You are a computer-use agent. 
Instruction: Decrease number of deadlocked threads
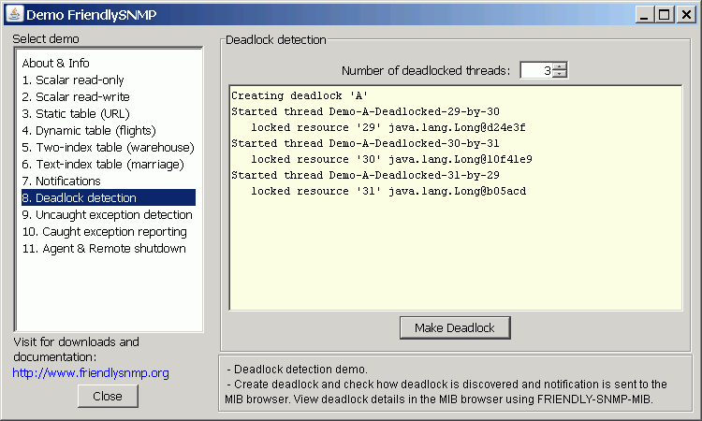(560, 74)
